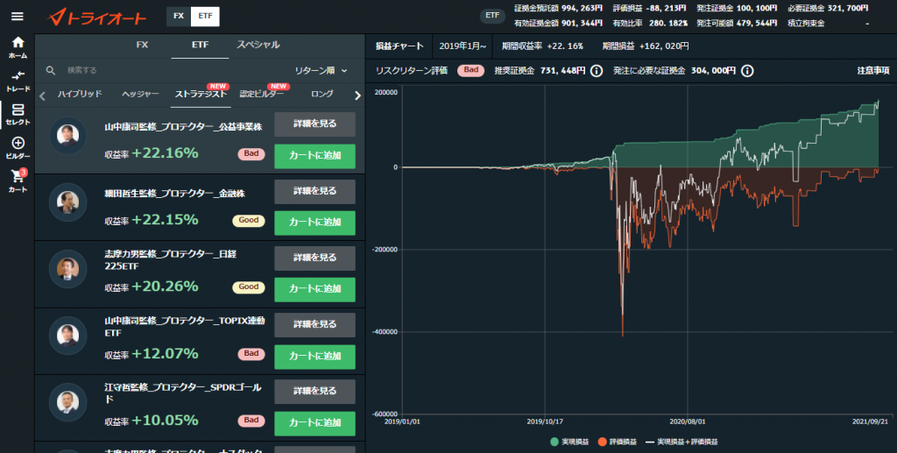Go to Home in sidebar
Viewport: 897px width, 453px height.
click(18, 47)
